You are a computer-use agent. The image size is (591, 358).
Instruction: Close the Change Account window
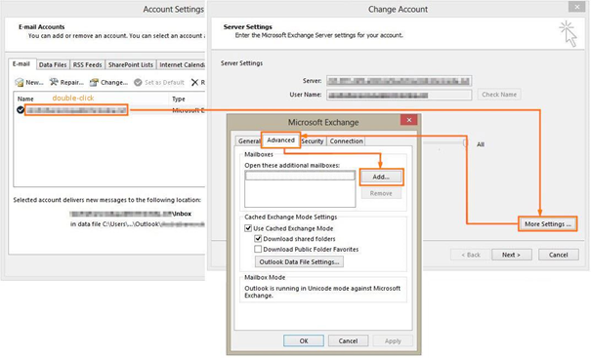pos(576,7)
